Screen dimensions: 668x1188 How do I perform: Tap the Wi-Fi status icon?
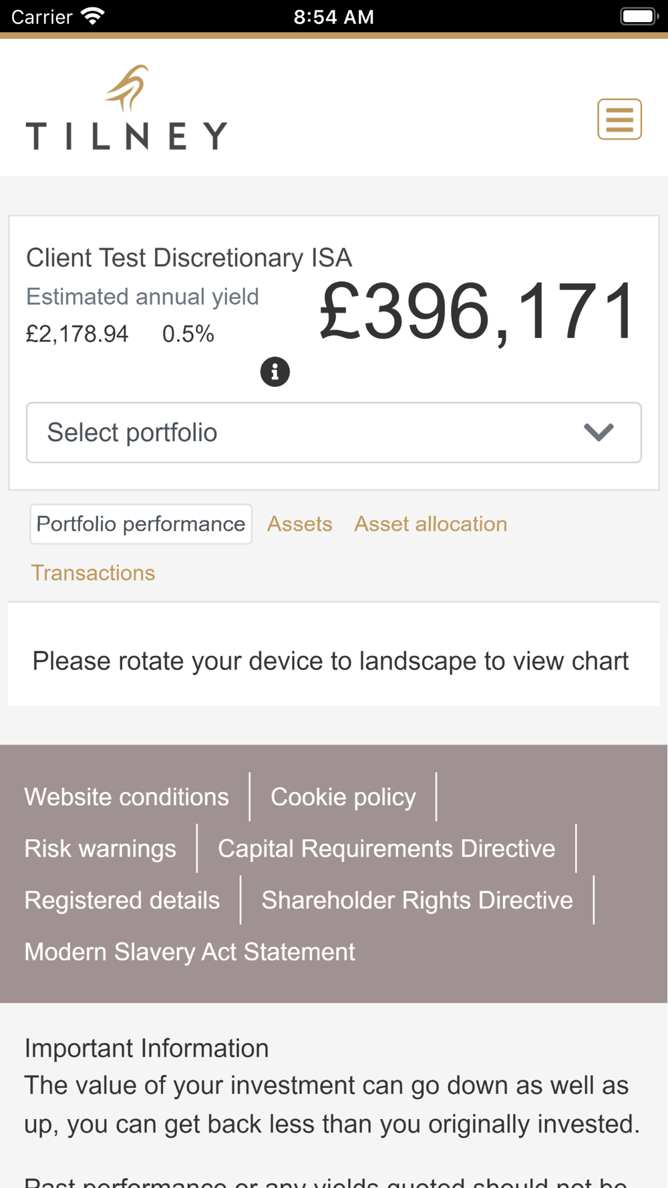tap(93, 16)
